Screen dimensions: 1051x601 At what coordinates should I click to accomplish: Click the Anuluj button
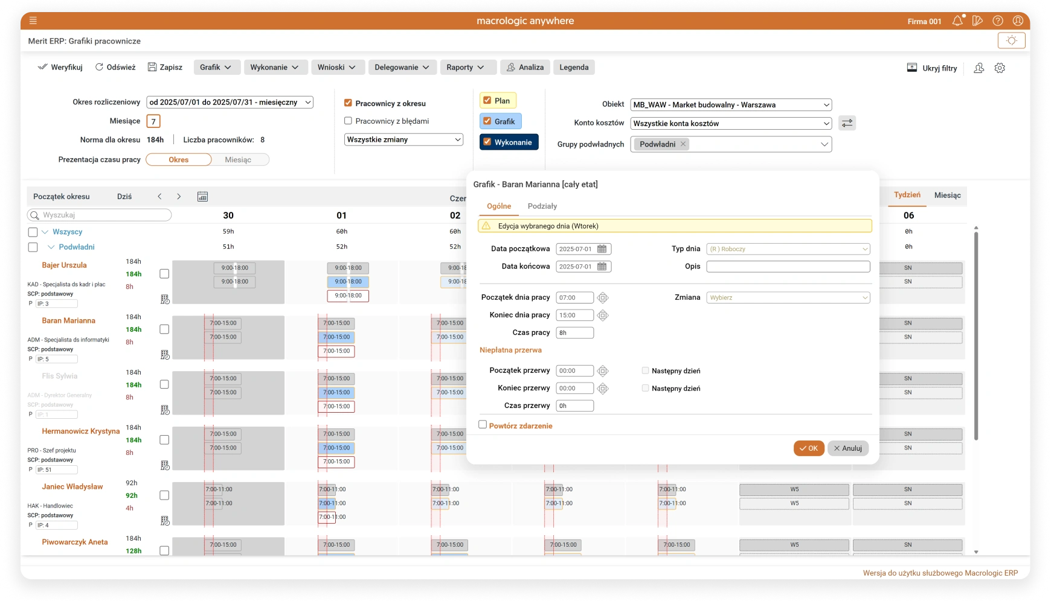pyautogui.click(x=847, y=448)
